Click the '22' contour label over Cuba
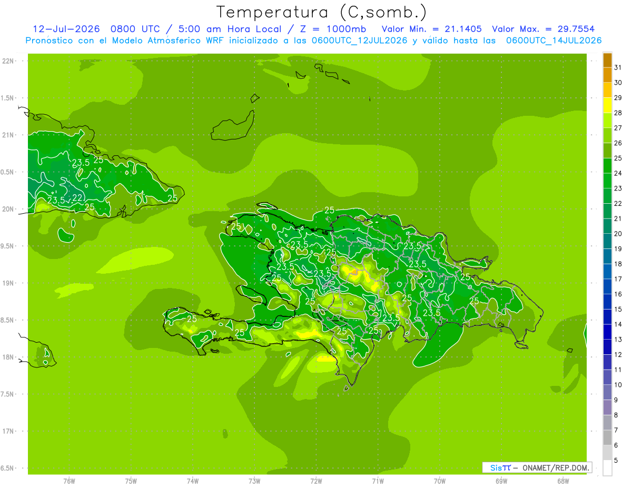 click(77, 198)
